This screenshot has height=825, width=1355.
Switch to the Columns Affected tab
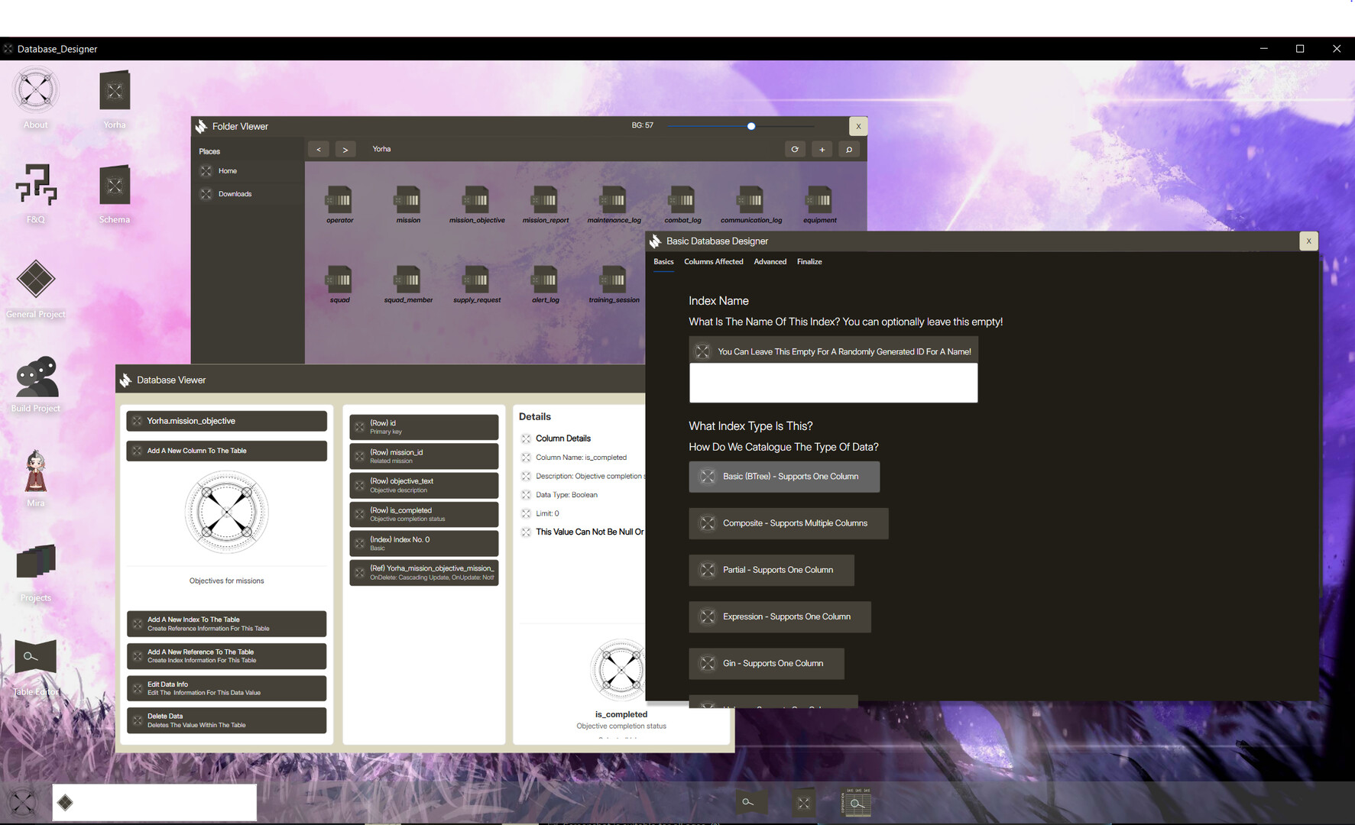coord(713,261)
